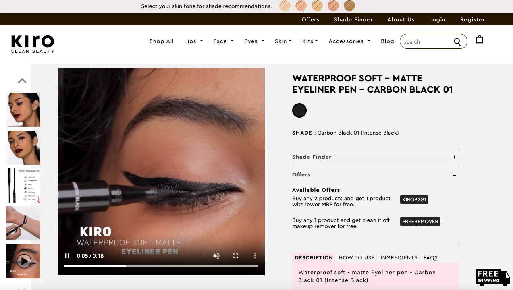This screenshot has height=290, width=513.
Task: Click the FREEREMOVER coupon code
Action: (x=420, y=222)
